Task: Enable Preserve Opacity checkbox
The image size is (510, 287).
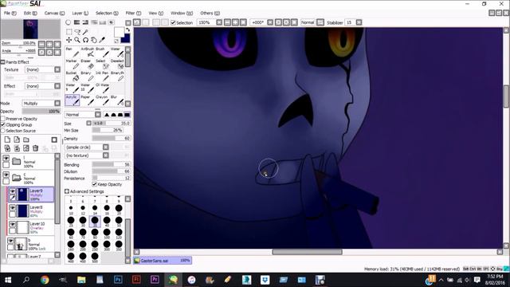Action: 3,119
